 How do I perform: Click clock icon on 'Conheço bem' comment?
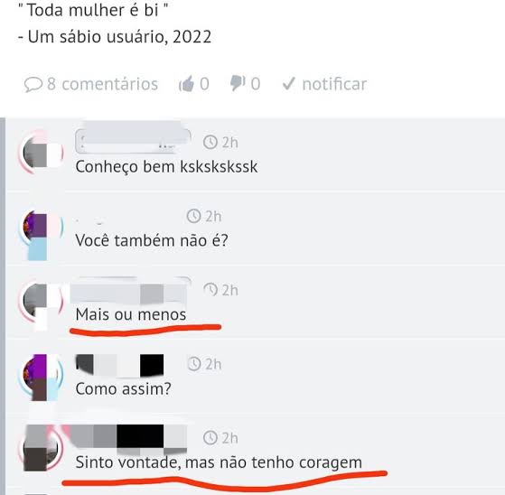click(210, 142)
